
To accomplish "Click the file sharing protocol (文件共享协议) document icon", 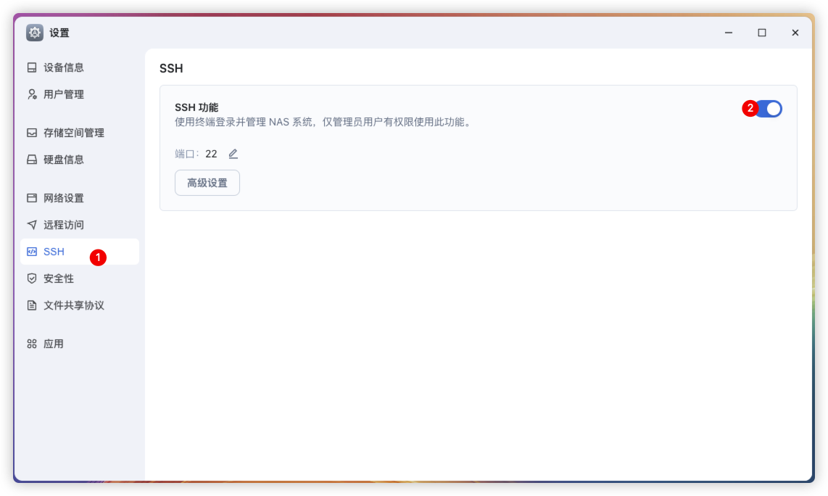I will [x=32, y=305].
